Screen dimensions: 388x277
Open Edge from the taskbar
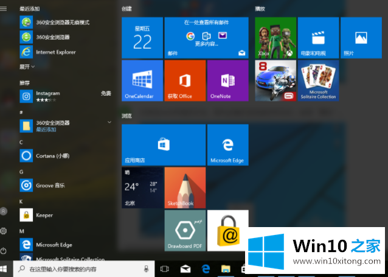[206, 269]
